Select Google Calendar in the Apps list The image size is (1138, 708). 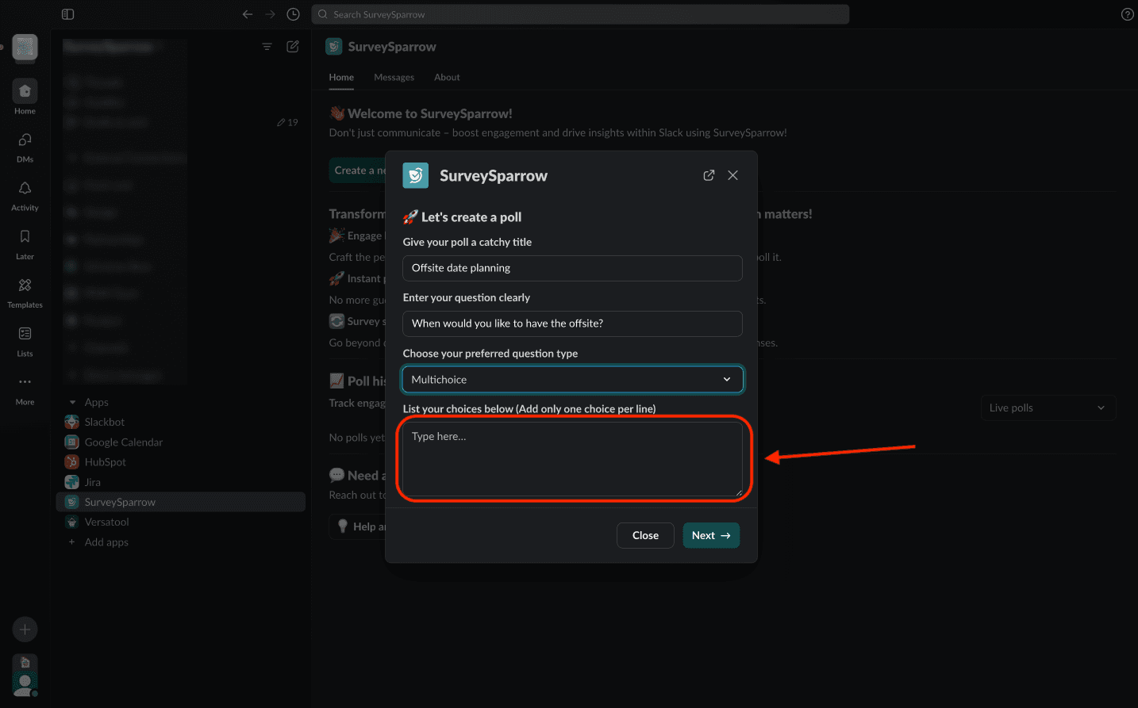click(123, 442)
